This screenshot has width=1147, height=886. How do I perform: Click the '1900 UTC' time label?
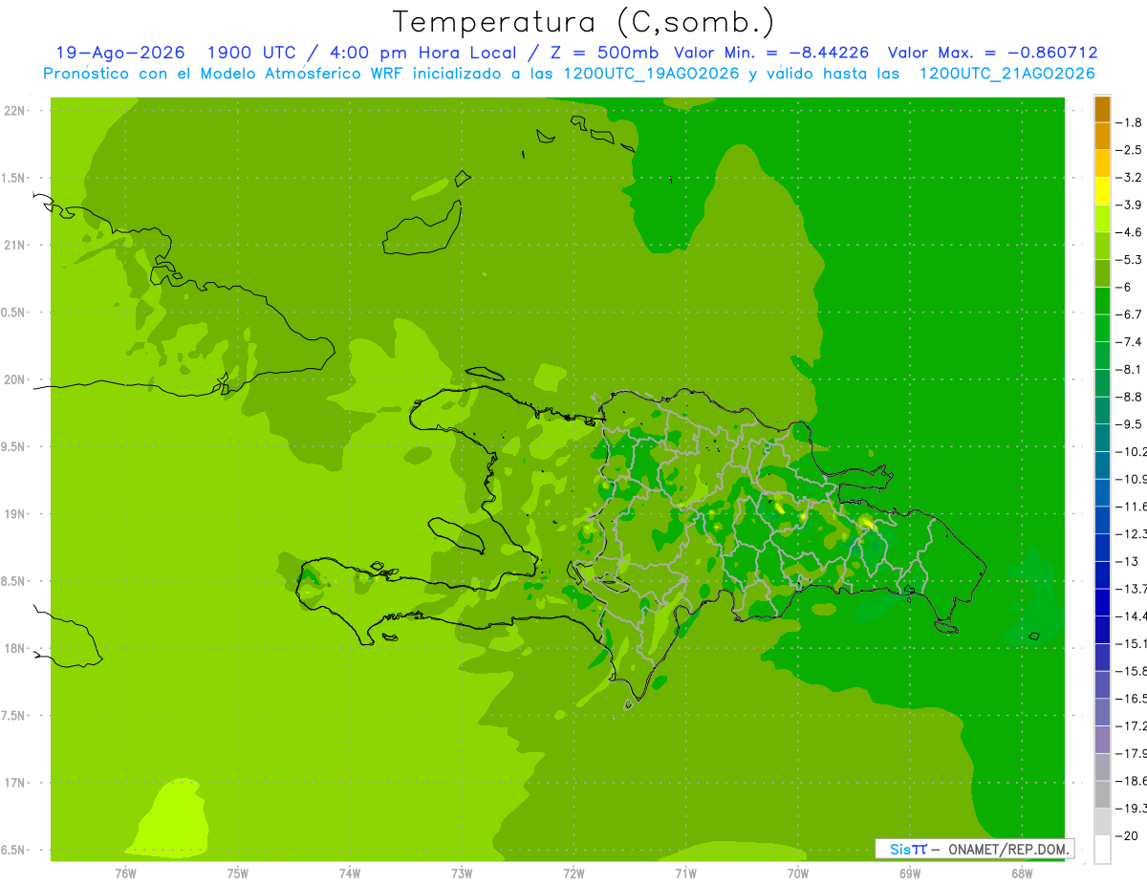coord(252,53)
